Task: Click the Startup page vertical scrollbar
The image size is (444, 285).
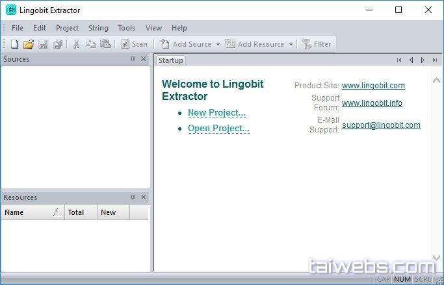Action: (x=437, y=169)
